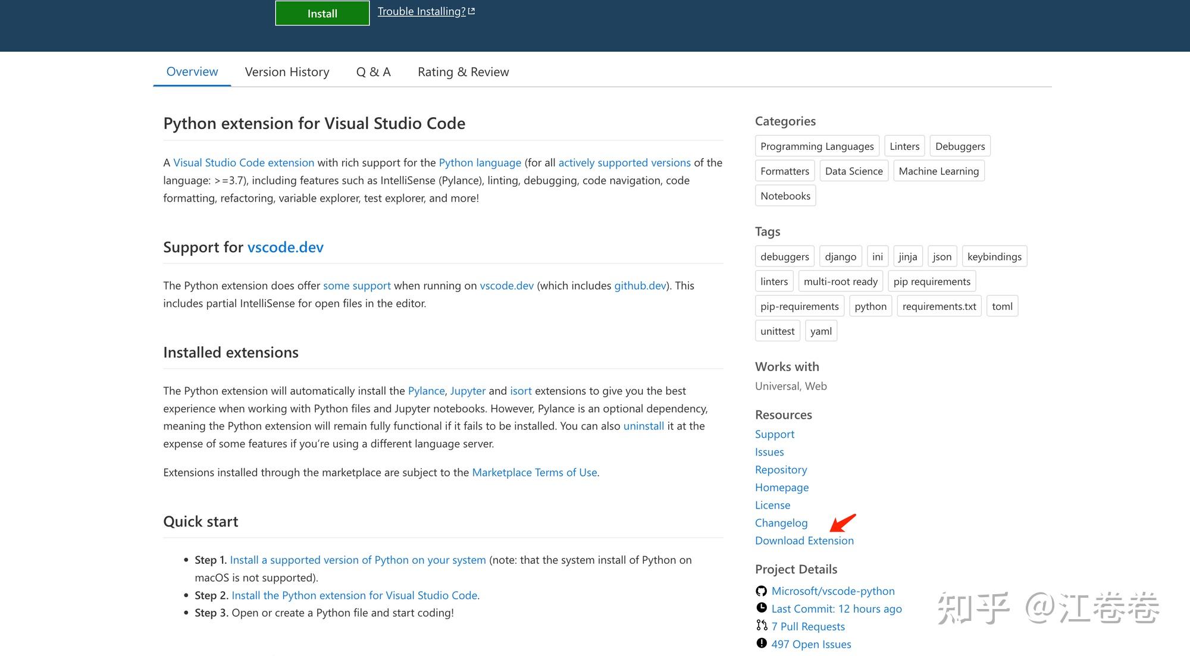1190x656 pixels.
Task: Click the Python language hyperlink
Action: (x=480, y=162)
